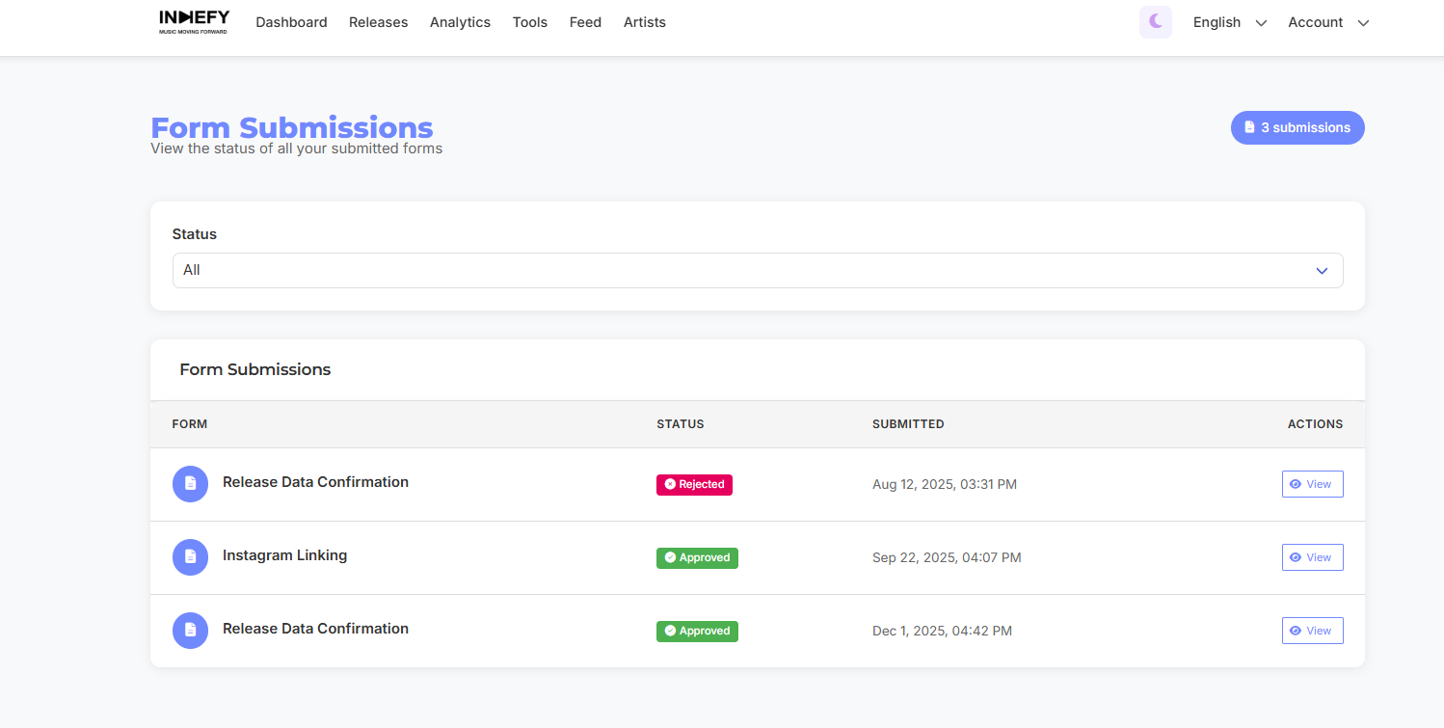Viewport: 1444px width, 728px height.
Task: Open the Status filter dropdown
Action: (757, 270)
